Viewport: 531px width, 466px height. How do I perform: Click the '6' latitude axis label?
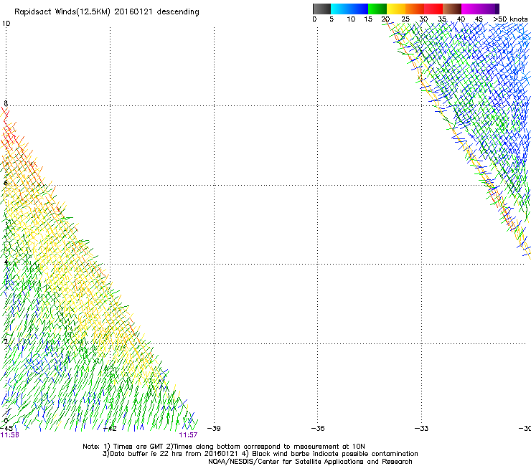pyautogui.click(x=6, y=183)
